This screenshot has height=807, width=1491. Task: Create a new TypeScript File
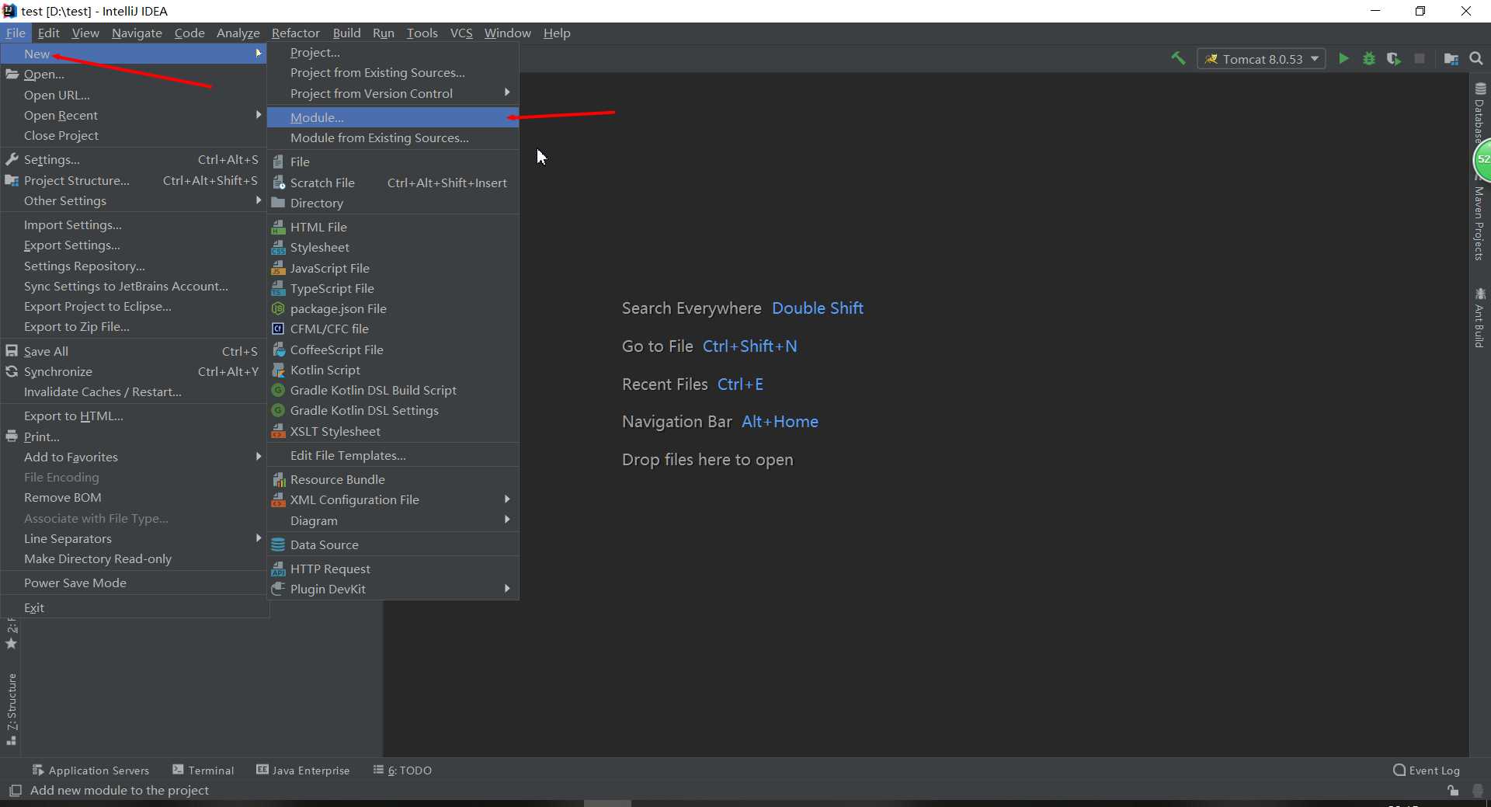point(393,288)
